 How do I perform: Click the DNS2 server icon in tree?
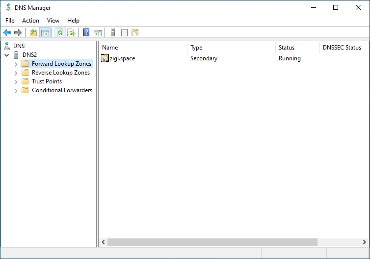16,55
